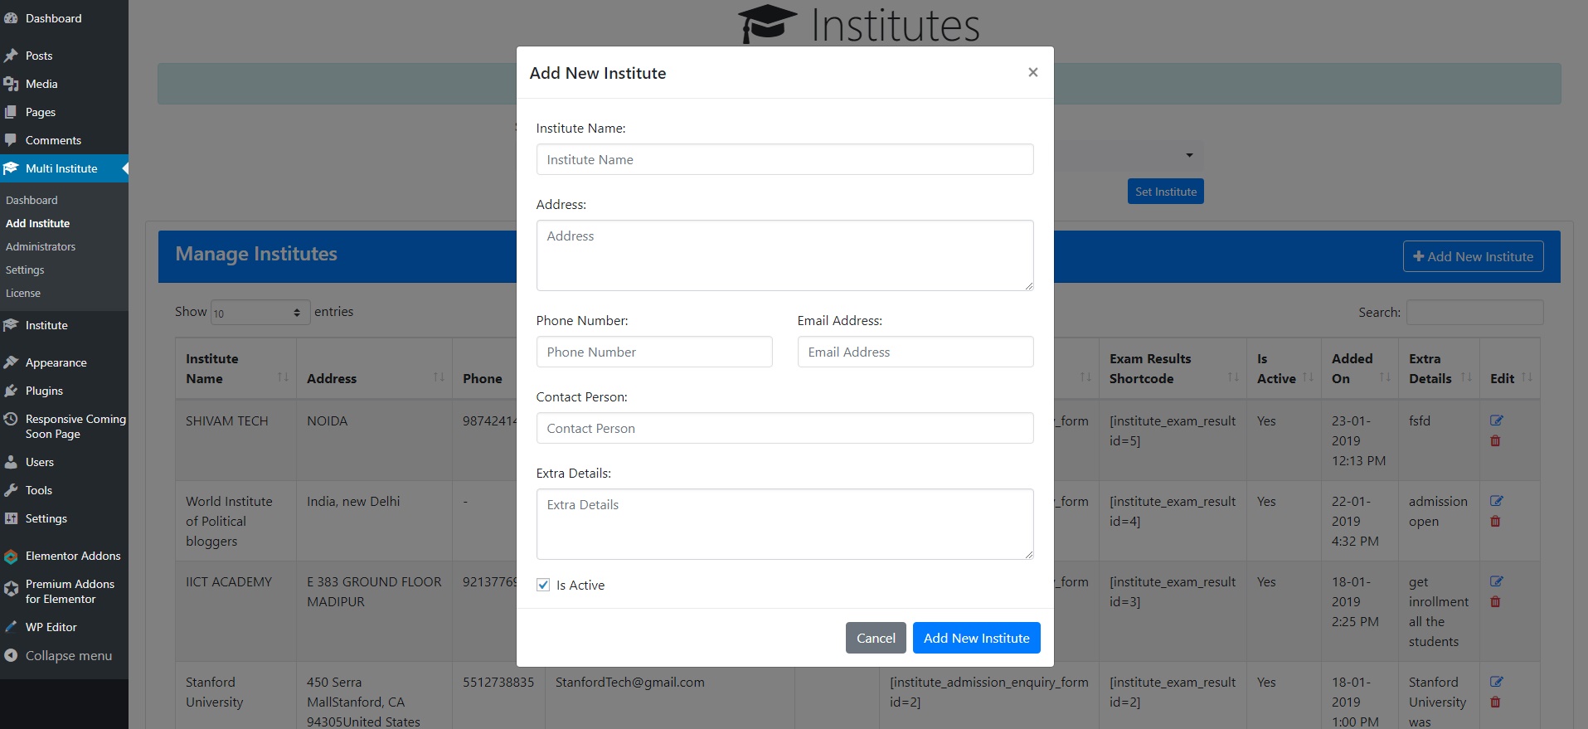Click the Set Institute button
The image size is (1588, 729).
(1165, 192)
